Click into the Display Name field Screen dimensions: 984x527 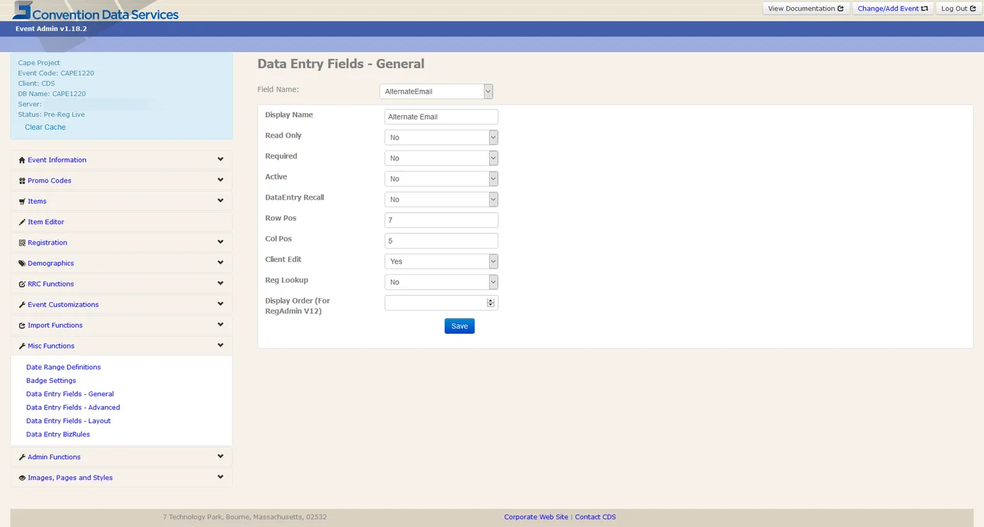441,117
